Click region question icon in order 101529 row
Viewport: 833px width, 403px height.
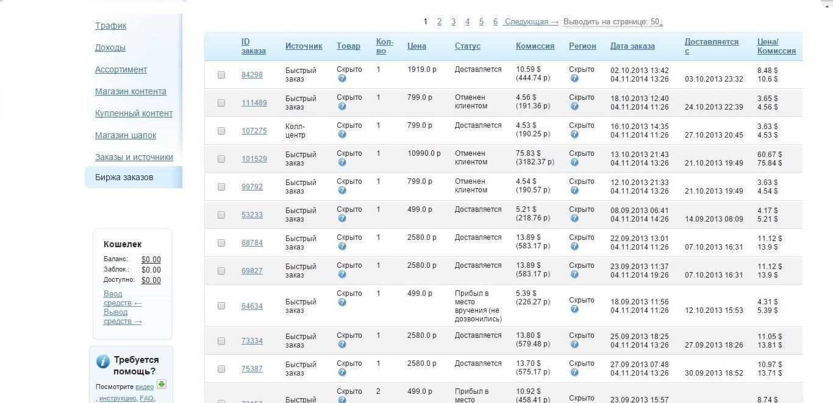click(574, 163)
